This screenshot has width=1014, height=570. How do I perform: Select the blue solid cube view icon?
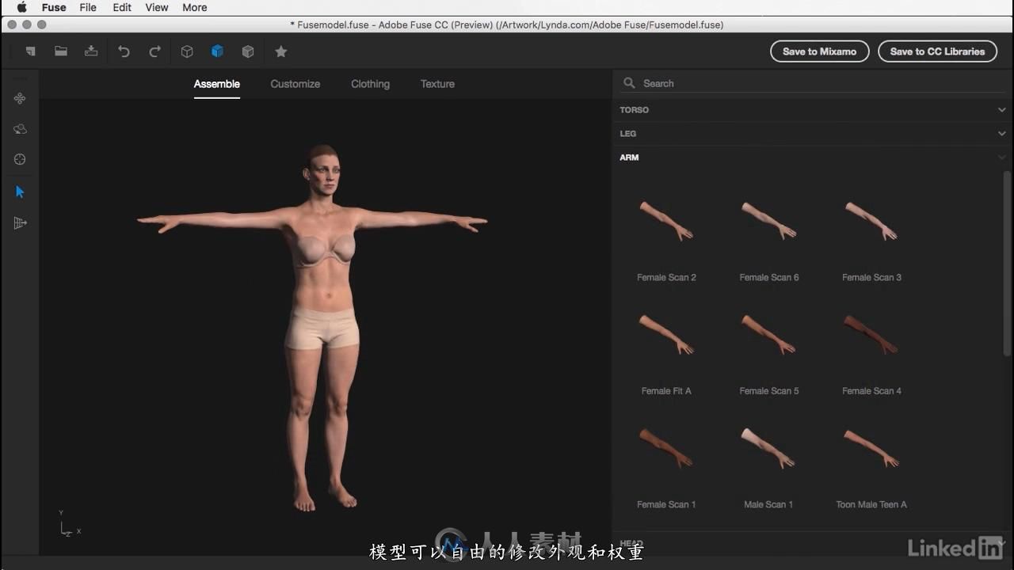coord(217,51)
